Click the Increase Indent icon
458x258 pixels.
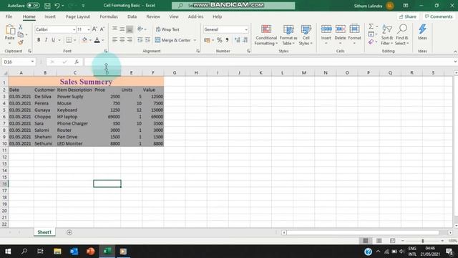tap(147, 40)
